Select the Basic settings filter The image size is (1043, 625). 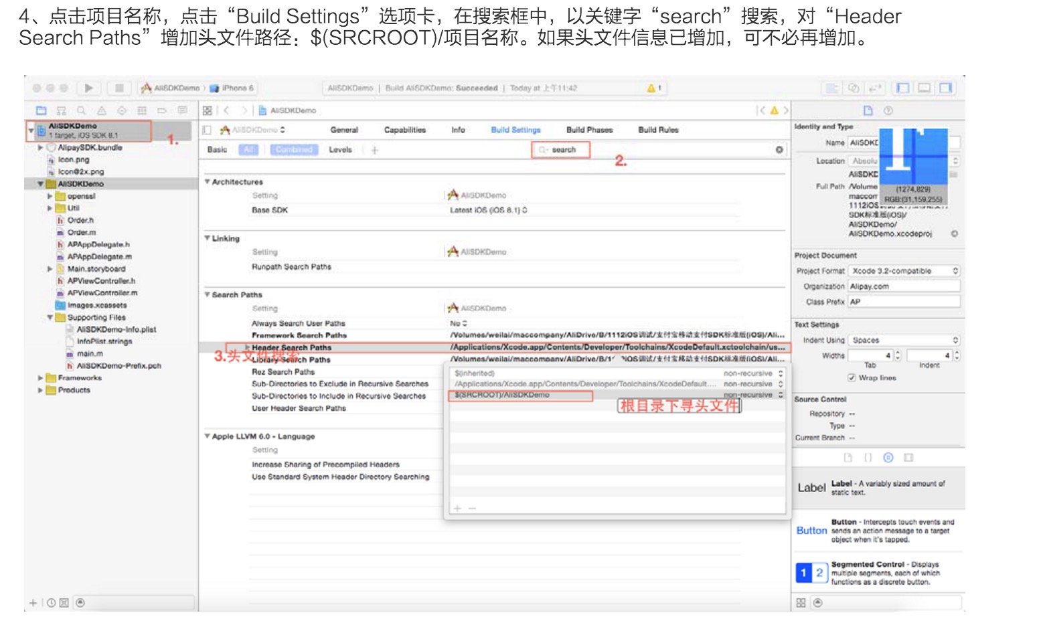(217, 150)
